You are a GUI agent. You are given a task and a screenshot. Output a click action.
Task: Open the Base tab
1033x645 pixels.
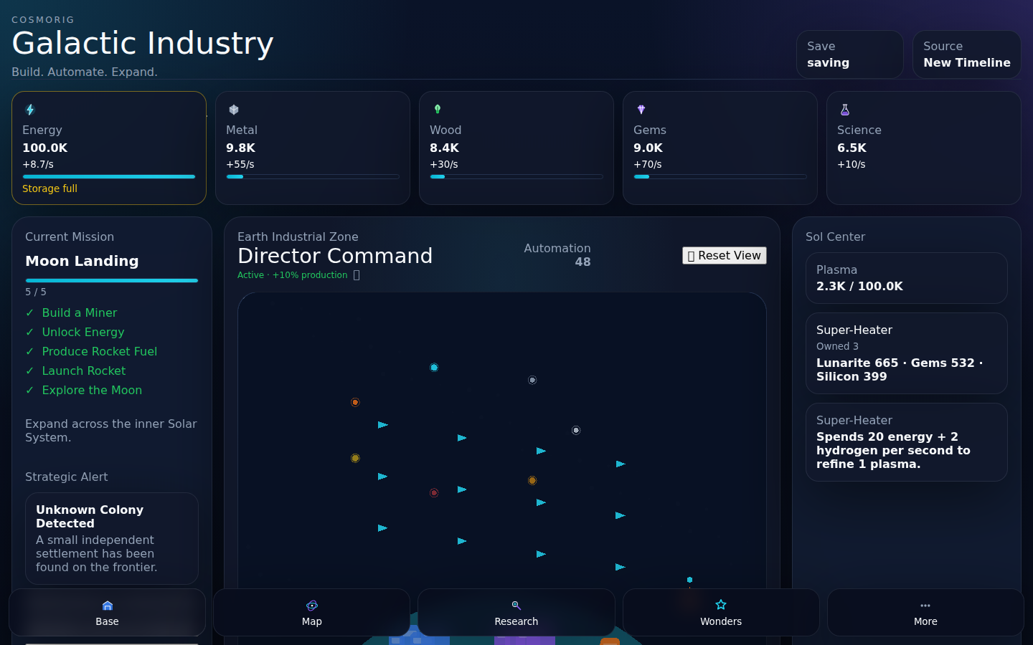click(x=108, y=613)
